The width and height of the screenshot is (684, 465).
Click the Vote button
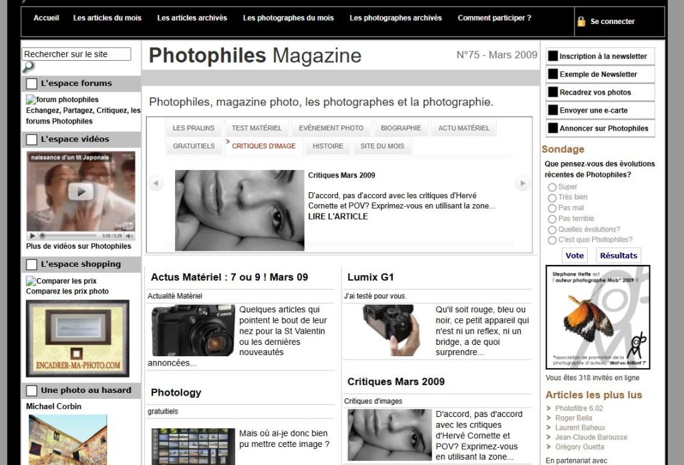point(574,256)
